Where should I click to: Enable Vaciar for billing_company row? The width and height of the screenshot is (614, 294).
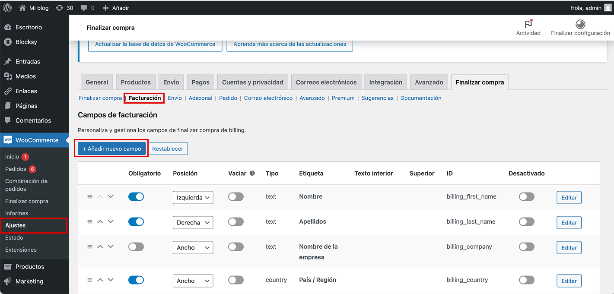pos(236,247)
